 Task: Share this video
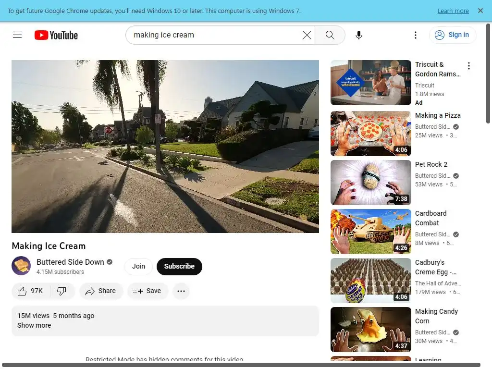pos(101,291)
